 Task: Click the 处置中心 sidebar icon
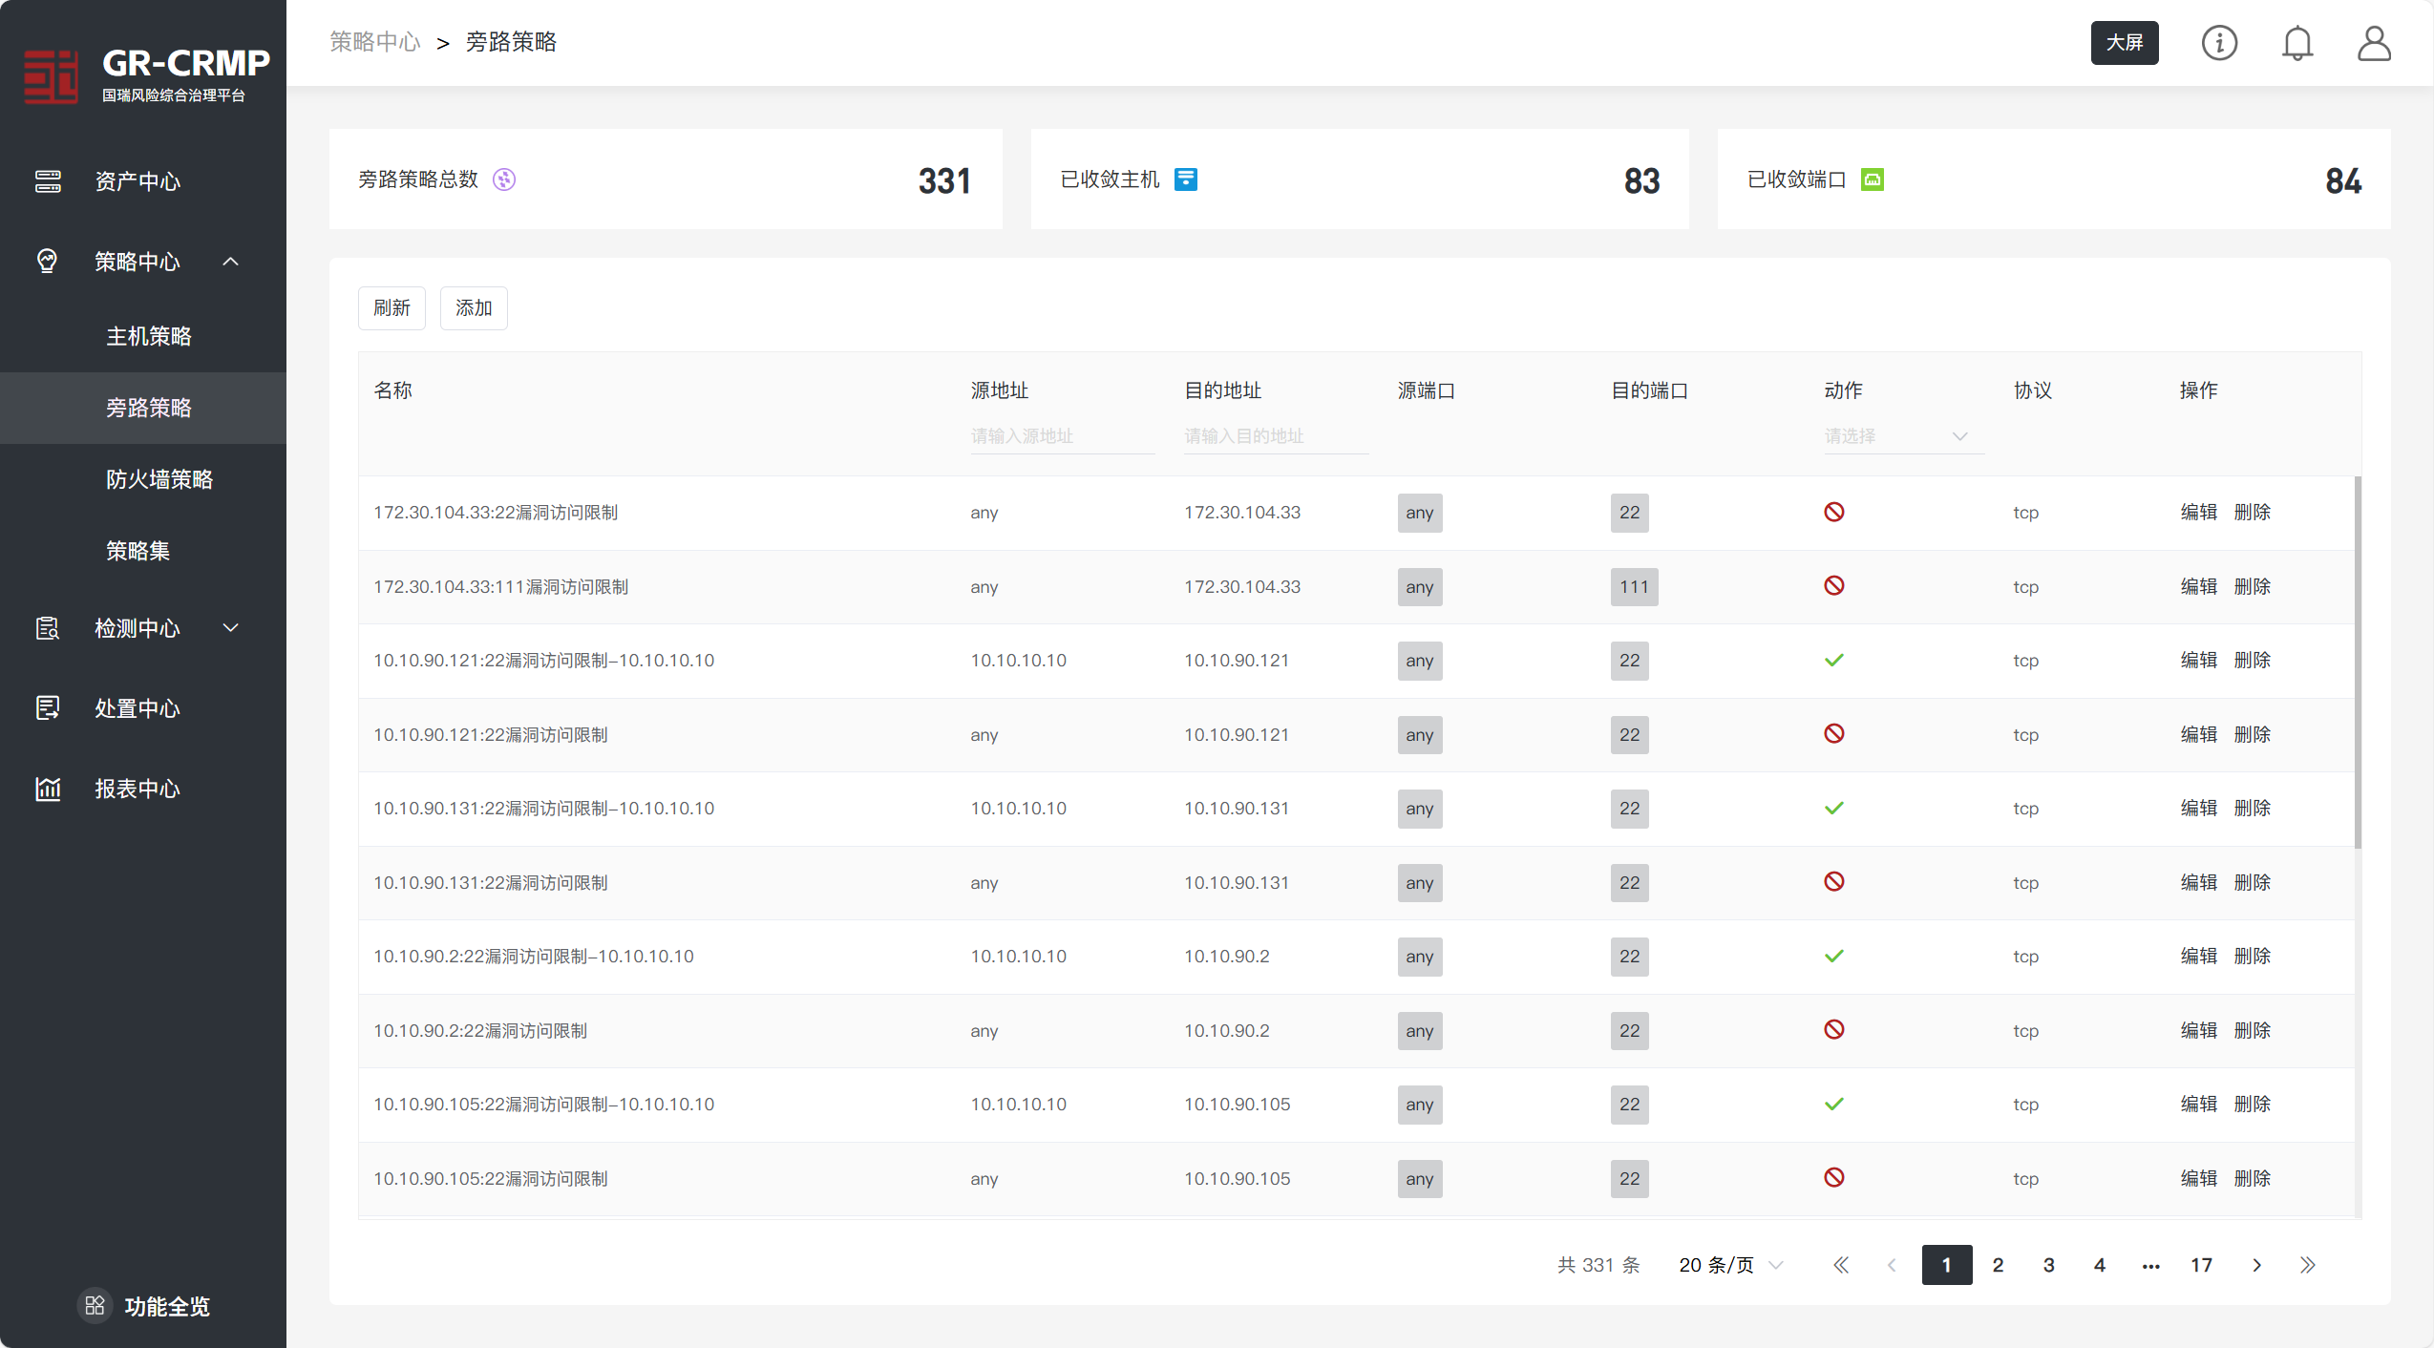tap(48, 708)
